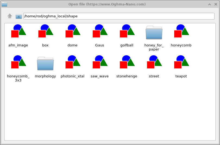Select the dome shape icon
Image resolution: width=220 pixels, height=145 pixels.
tap(73, 31)
